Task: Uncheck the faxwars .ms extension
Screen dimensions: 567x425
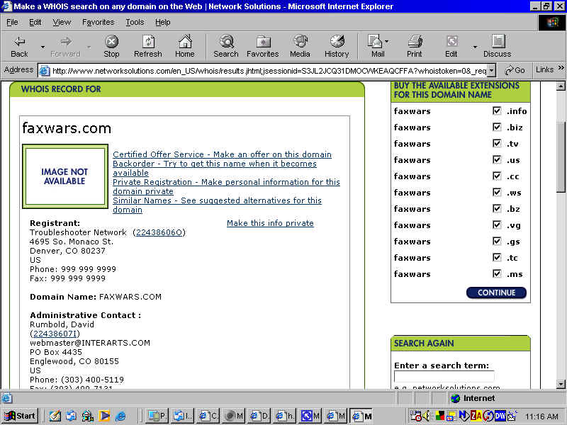Action: pyautogui.click(x=497, y=273)
